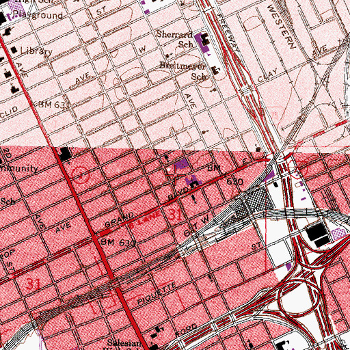Click the "CLAY" street label
The height and width of the screenshot is (350, 350).
pyautogui.click(x=268, y=75)
